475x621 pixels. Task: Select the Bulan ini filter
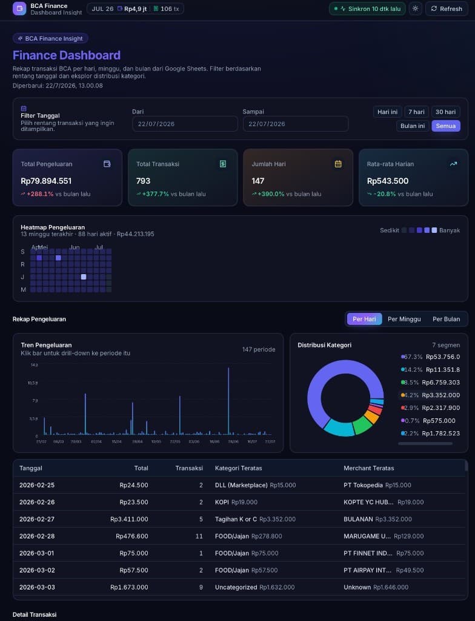click(413, 126)
